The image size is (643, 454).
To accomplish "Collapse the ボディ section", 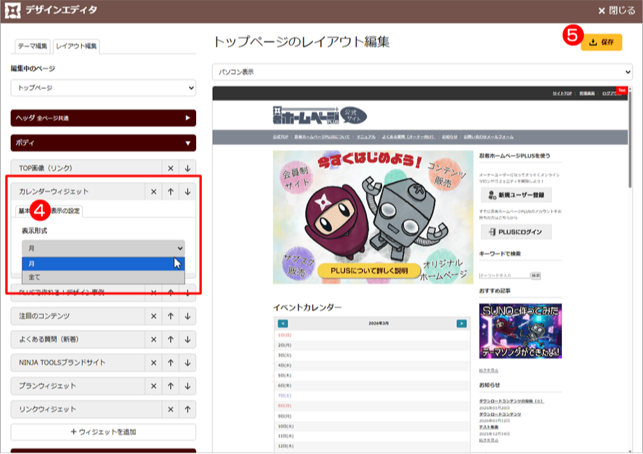I will (103, 143).
